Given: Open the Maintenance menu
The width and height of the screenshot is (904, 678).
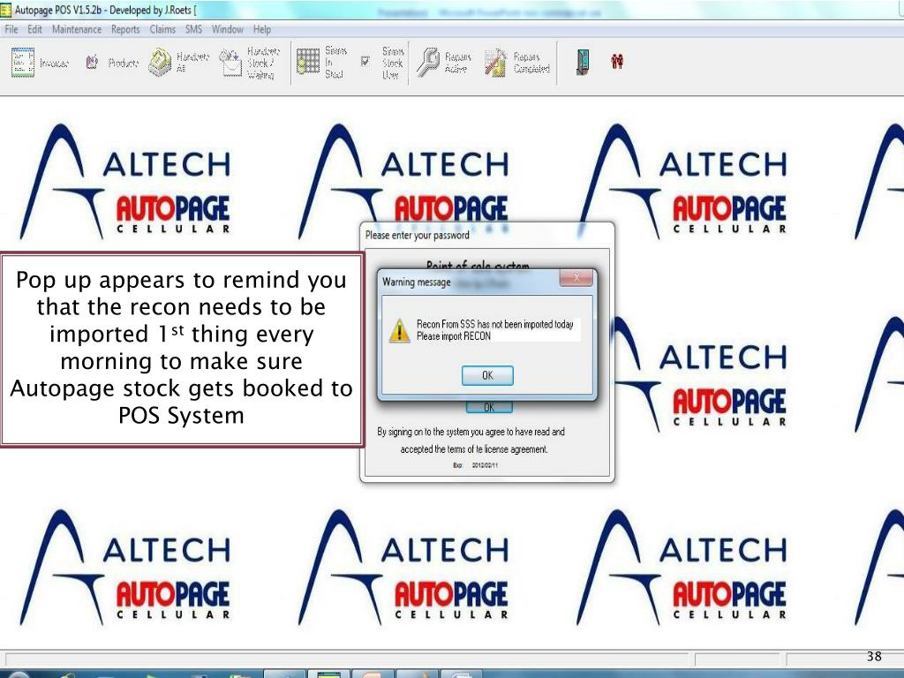Looking at the screenshot, I should tap(77, 29).
